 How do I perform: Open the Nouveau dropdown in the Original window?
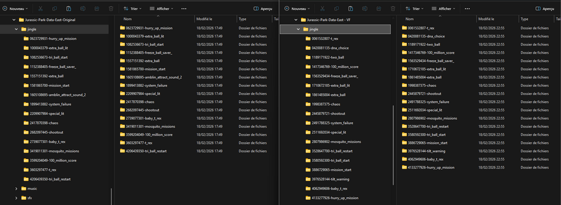[x=15, y=8]
